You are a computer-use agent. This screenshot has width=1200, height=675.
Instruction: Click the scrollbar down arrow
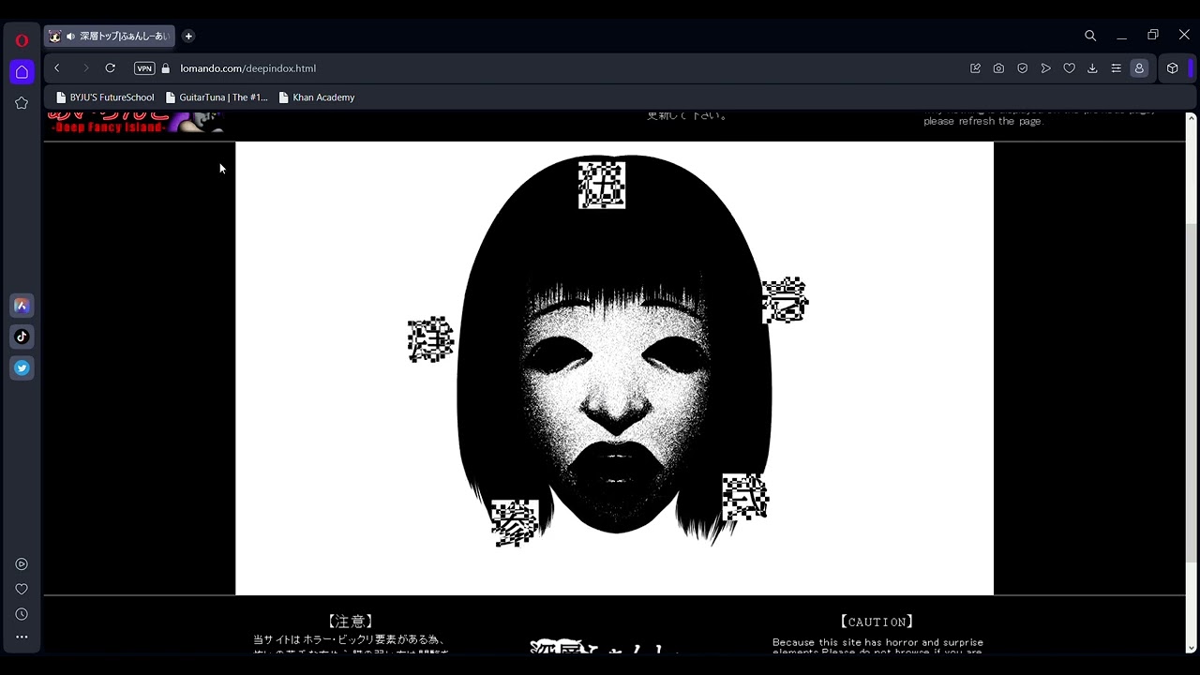coord(1192,647)
